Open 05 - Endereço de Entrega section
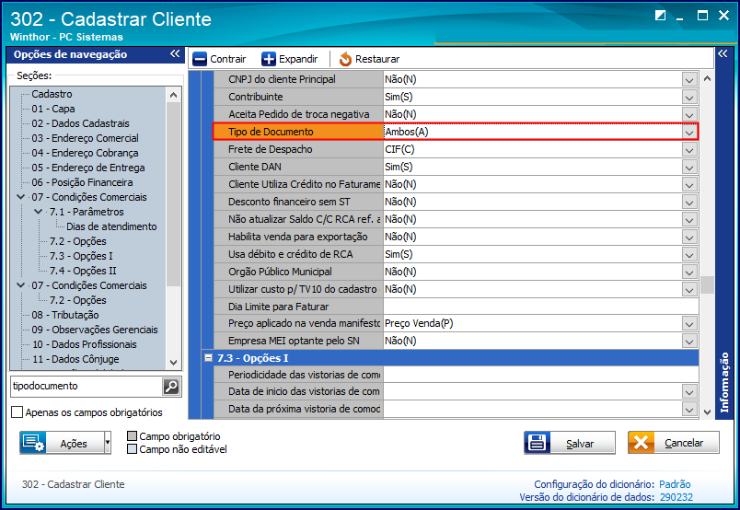This screenshot has width=740, height=510. 88,168
